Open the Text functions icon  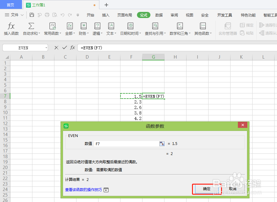point(111,26)
